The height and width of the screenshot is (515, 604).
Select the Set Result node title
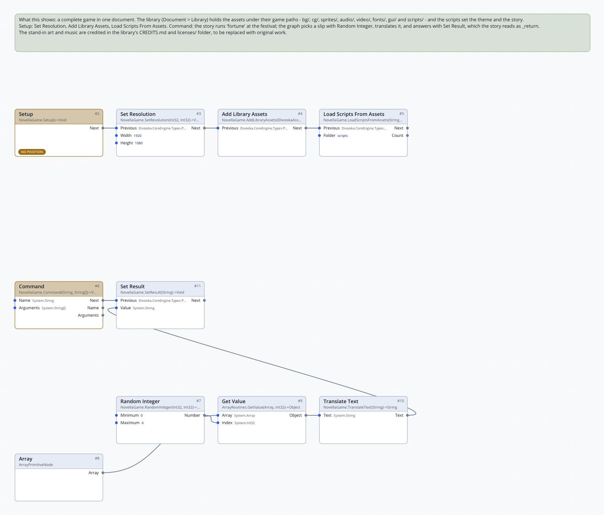coord(133,286)
